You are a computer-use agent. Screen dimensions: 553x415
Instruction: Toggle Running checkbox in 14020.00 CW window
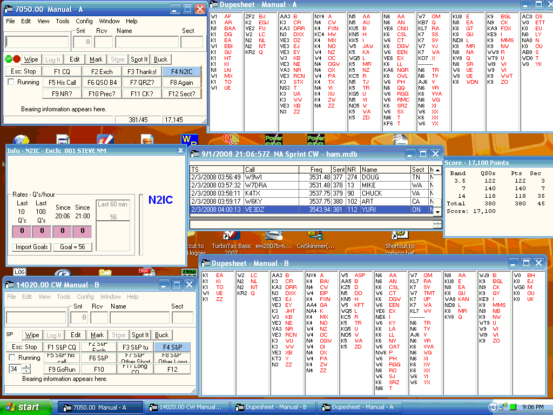[x=11, y=358]
